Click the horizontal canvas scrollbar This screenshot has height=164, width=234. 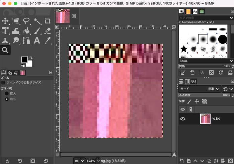click(x=116, y=154)
